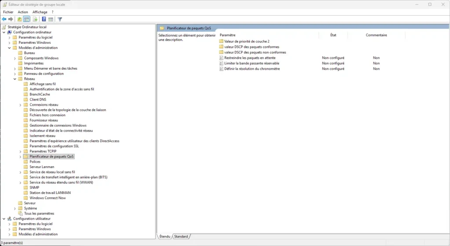Viewport: 450px width, 246px height.
Task: Expand Menu Démarrer et barre des tâches
Action: [15, 68]
